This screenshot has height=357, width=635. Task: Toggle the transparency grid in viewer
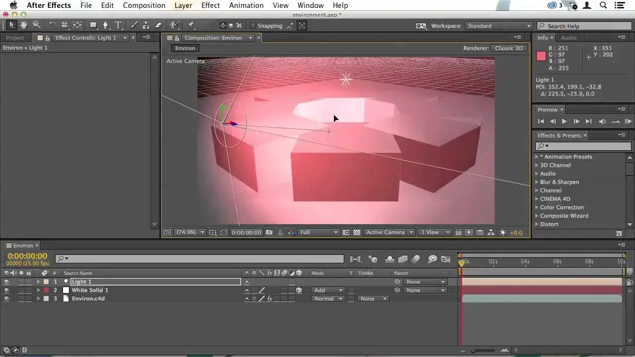(357, 232)
